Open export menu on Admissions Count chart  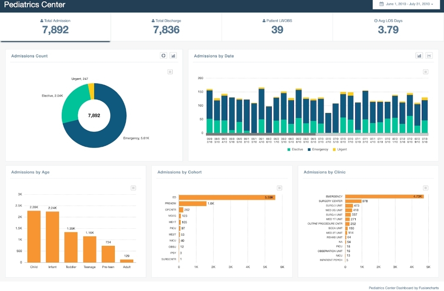(x=170, y=72)
